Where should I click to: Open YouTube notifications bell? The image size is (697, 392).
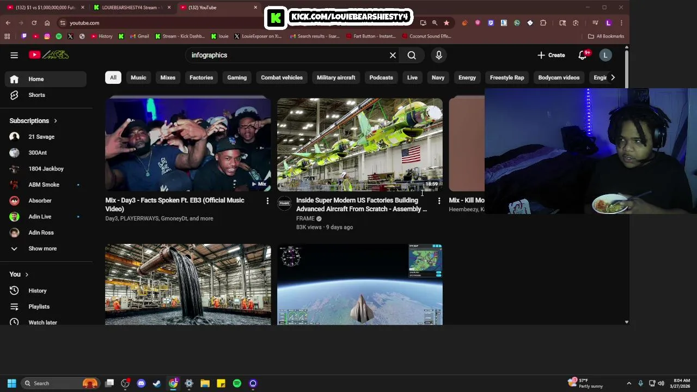click(x=583, y=55)
